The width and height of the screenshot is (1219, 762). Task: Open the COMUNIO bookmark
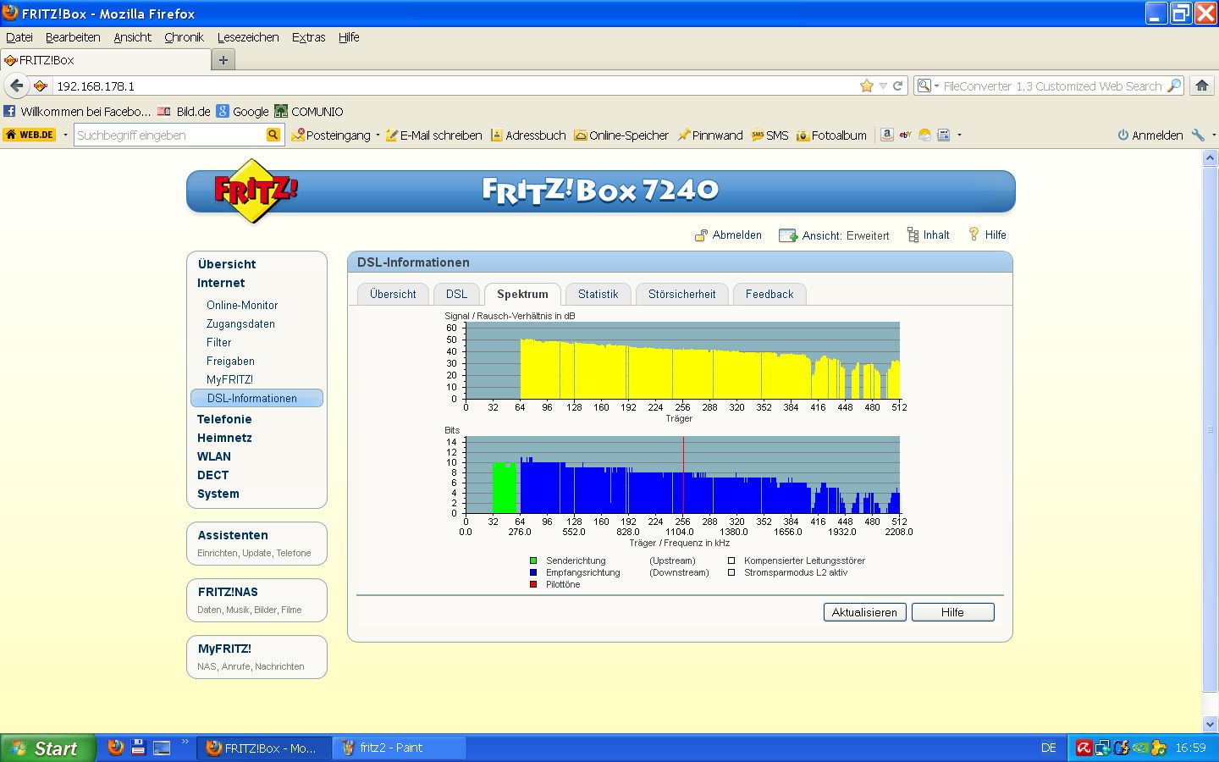tap(309, 111)
